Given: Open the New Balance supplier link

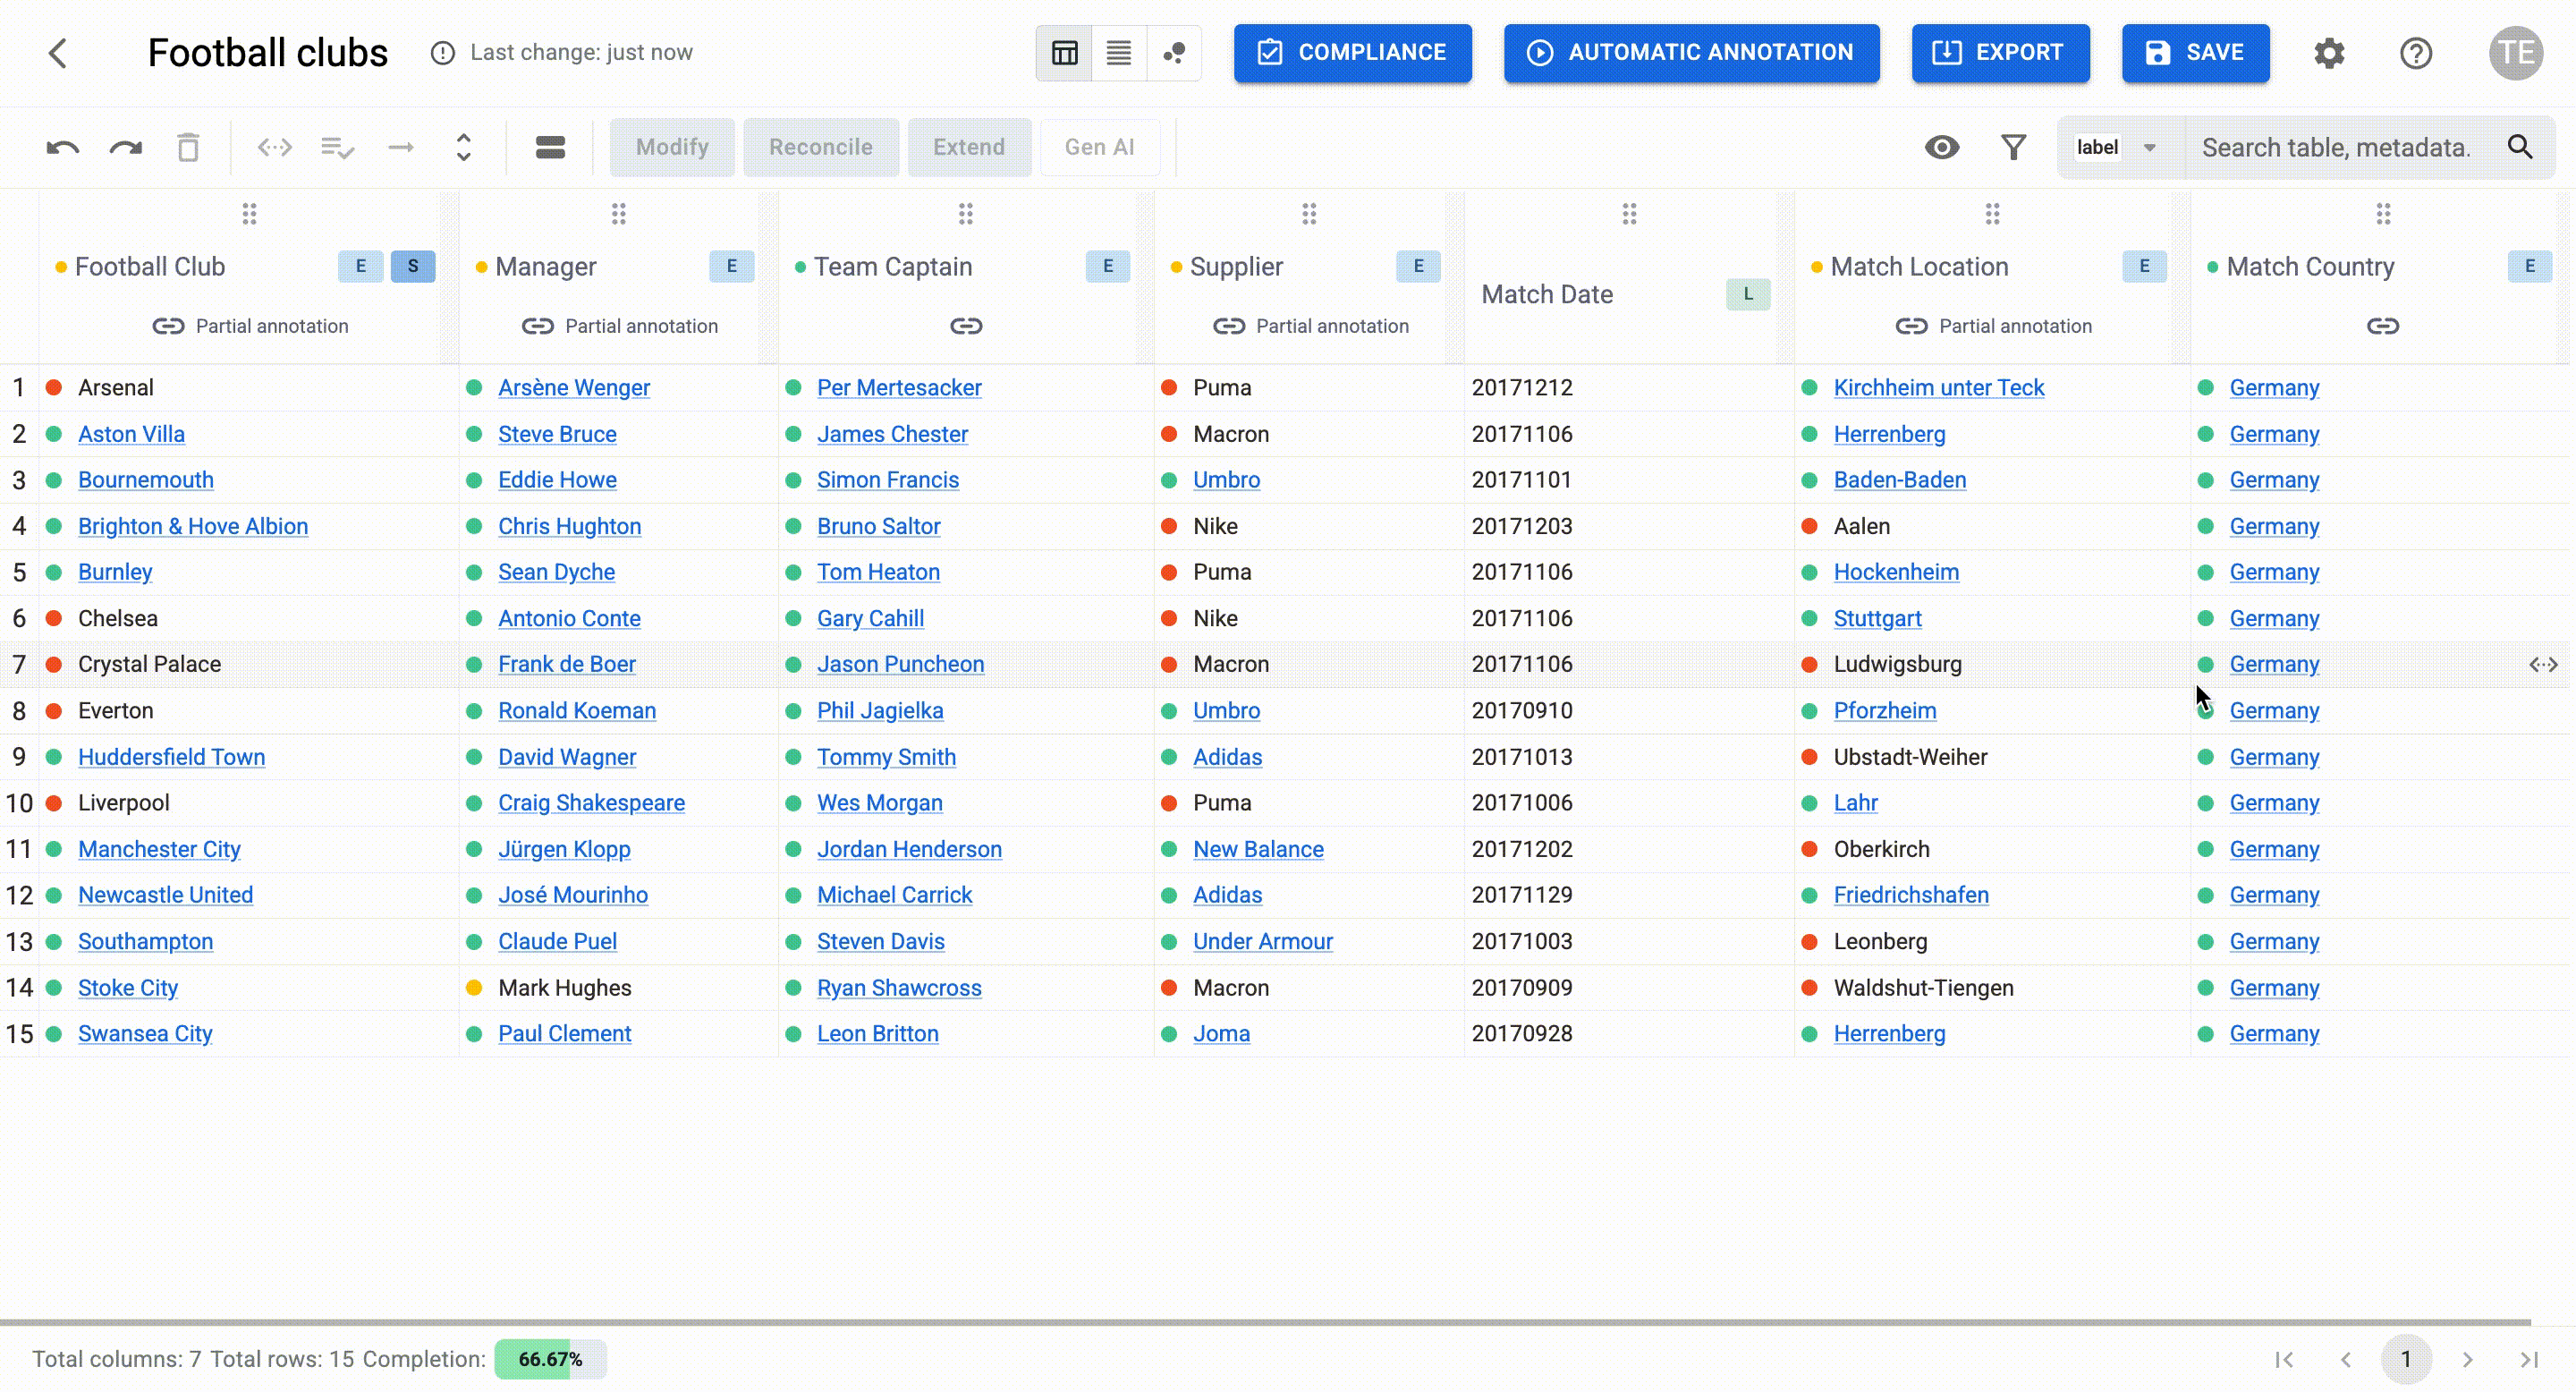Looking at the screenshot, I should click(x=1258, y=850).
